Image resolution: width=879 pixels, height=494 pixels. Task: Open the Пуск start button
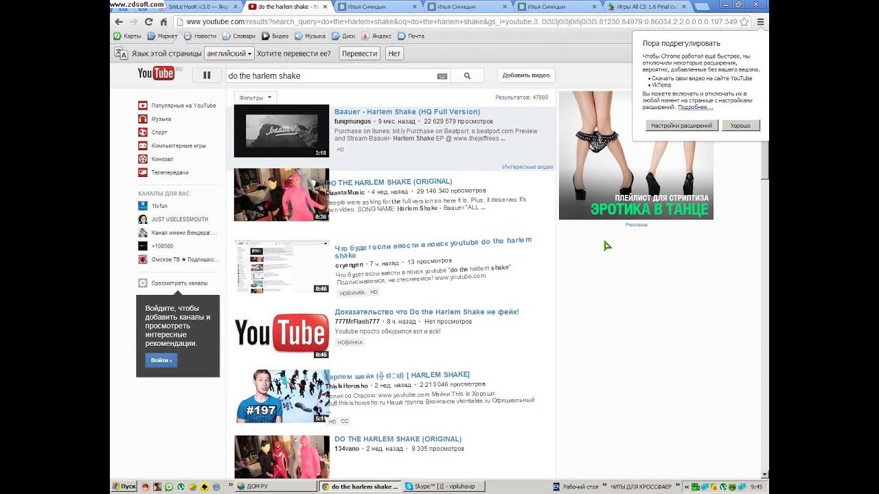pos(124,486)
